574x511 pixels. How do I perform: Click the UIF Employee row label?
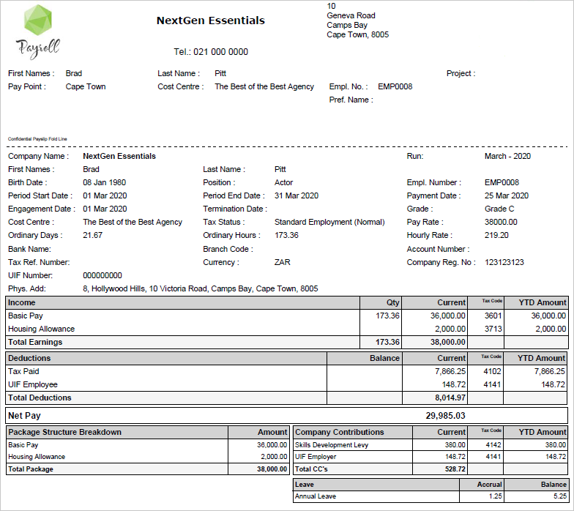[x=33, y=384]
